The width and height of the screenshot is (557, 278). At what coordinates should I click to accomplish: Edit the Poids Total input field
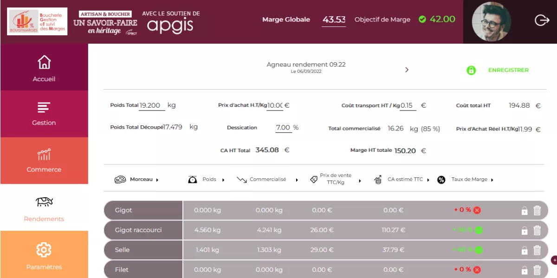point(152,105)
